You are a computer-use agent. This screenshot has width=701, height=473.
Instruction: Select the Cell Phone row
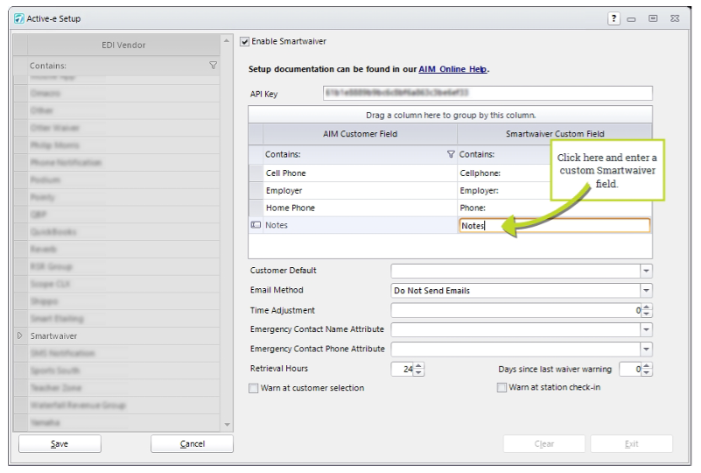[360, 173]
